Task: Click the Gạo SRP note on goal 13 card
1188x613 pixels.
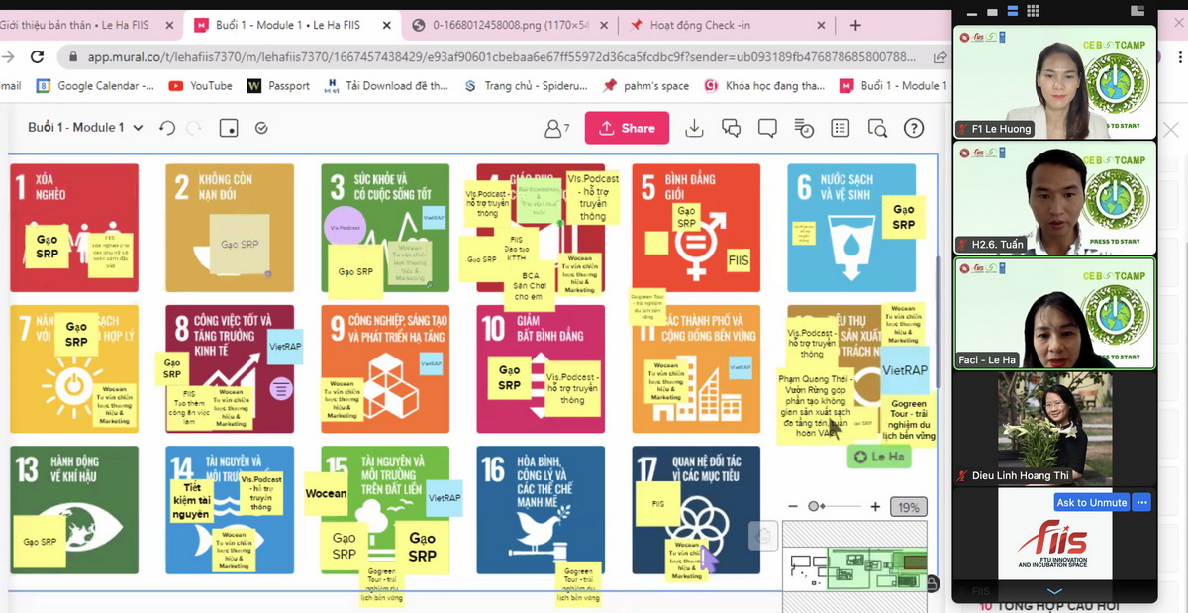Action: point(41,542)
